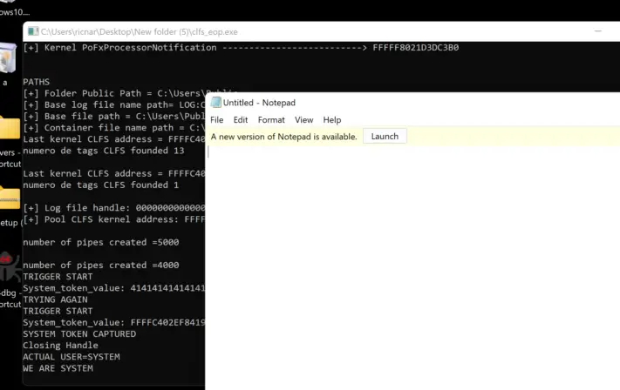Open the Help menu in Notepad
Image resolution: width=620 pixels, height=390 pixels.
pyautogui.click(x=331, y=120)
